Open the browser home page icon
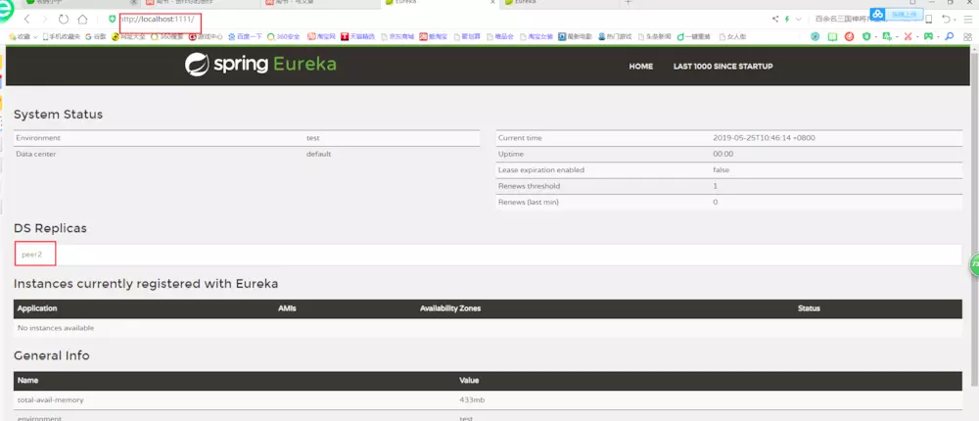This screenshot has width=979, height=421. coord(82,20)
